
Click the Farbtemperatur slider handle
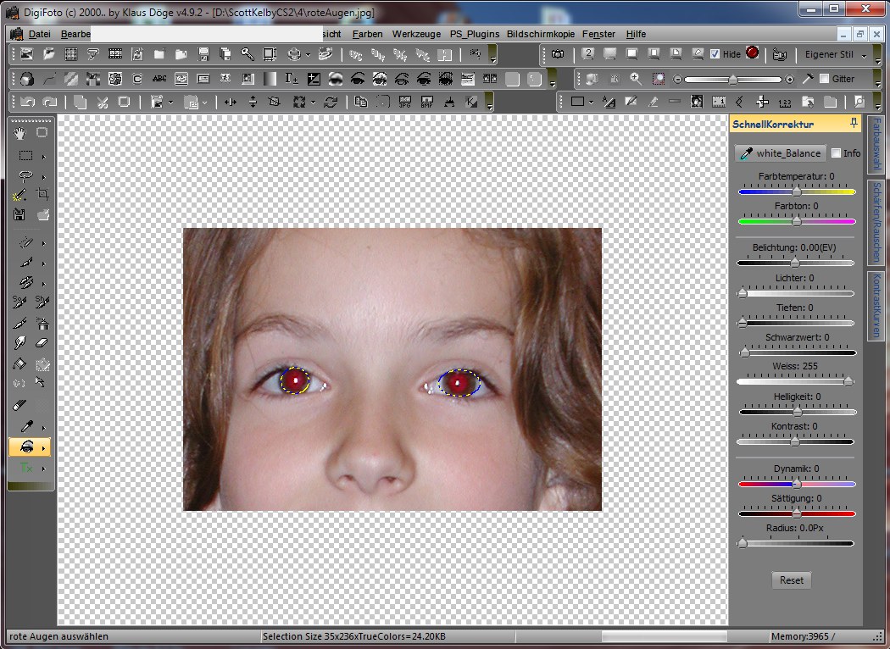[x=797, y=192]
